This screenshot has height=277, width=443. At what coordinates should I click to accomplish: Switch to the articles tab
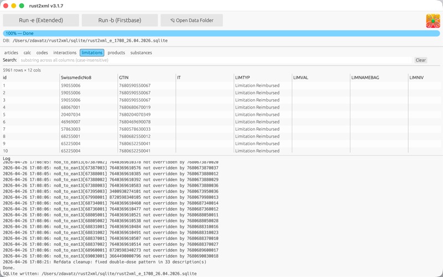[11, 53]
